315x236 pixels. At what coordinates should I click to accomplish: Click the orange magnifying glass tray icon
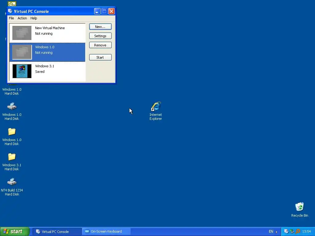[x=298, y=231]
